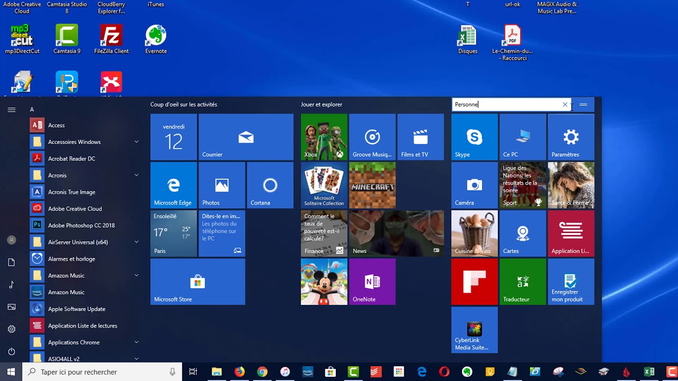Expand the Start hamburger menu
This screenshot has height=381, width=678.
pyautogui.click(x=12, y=110)
